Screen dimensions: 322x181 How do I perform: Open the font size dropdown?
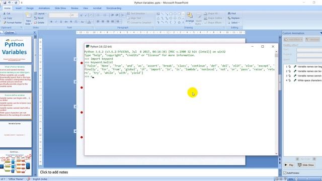pyautogui.click(x=74, y=15)
